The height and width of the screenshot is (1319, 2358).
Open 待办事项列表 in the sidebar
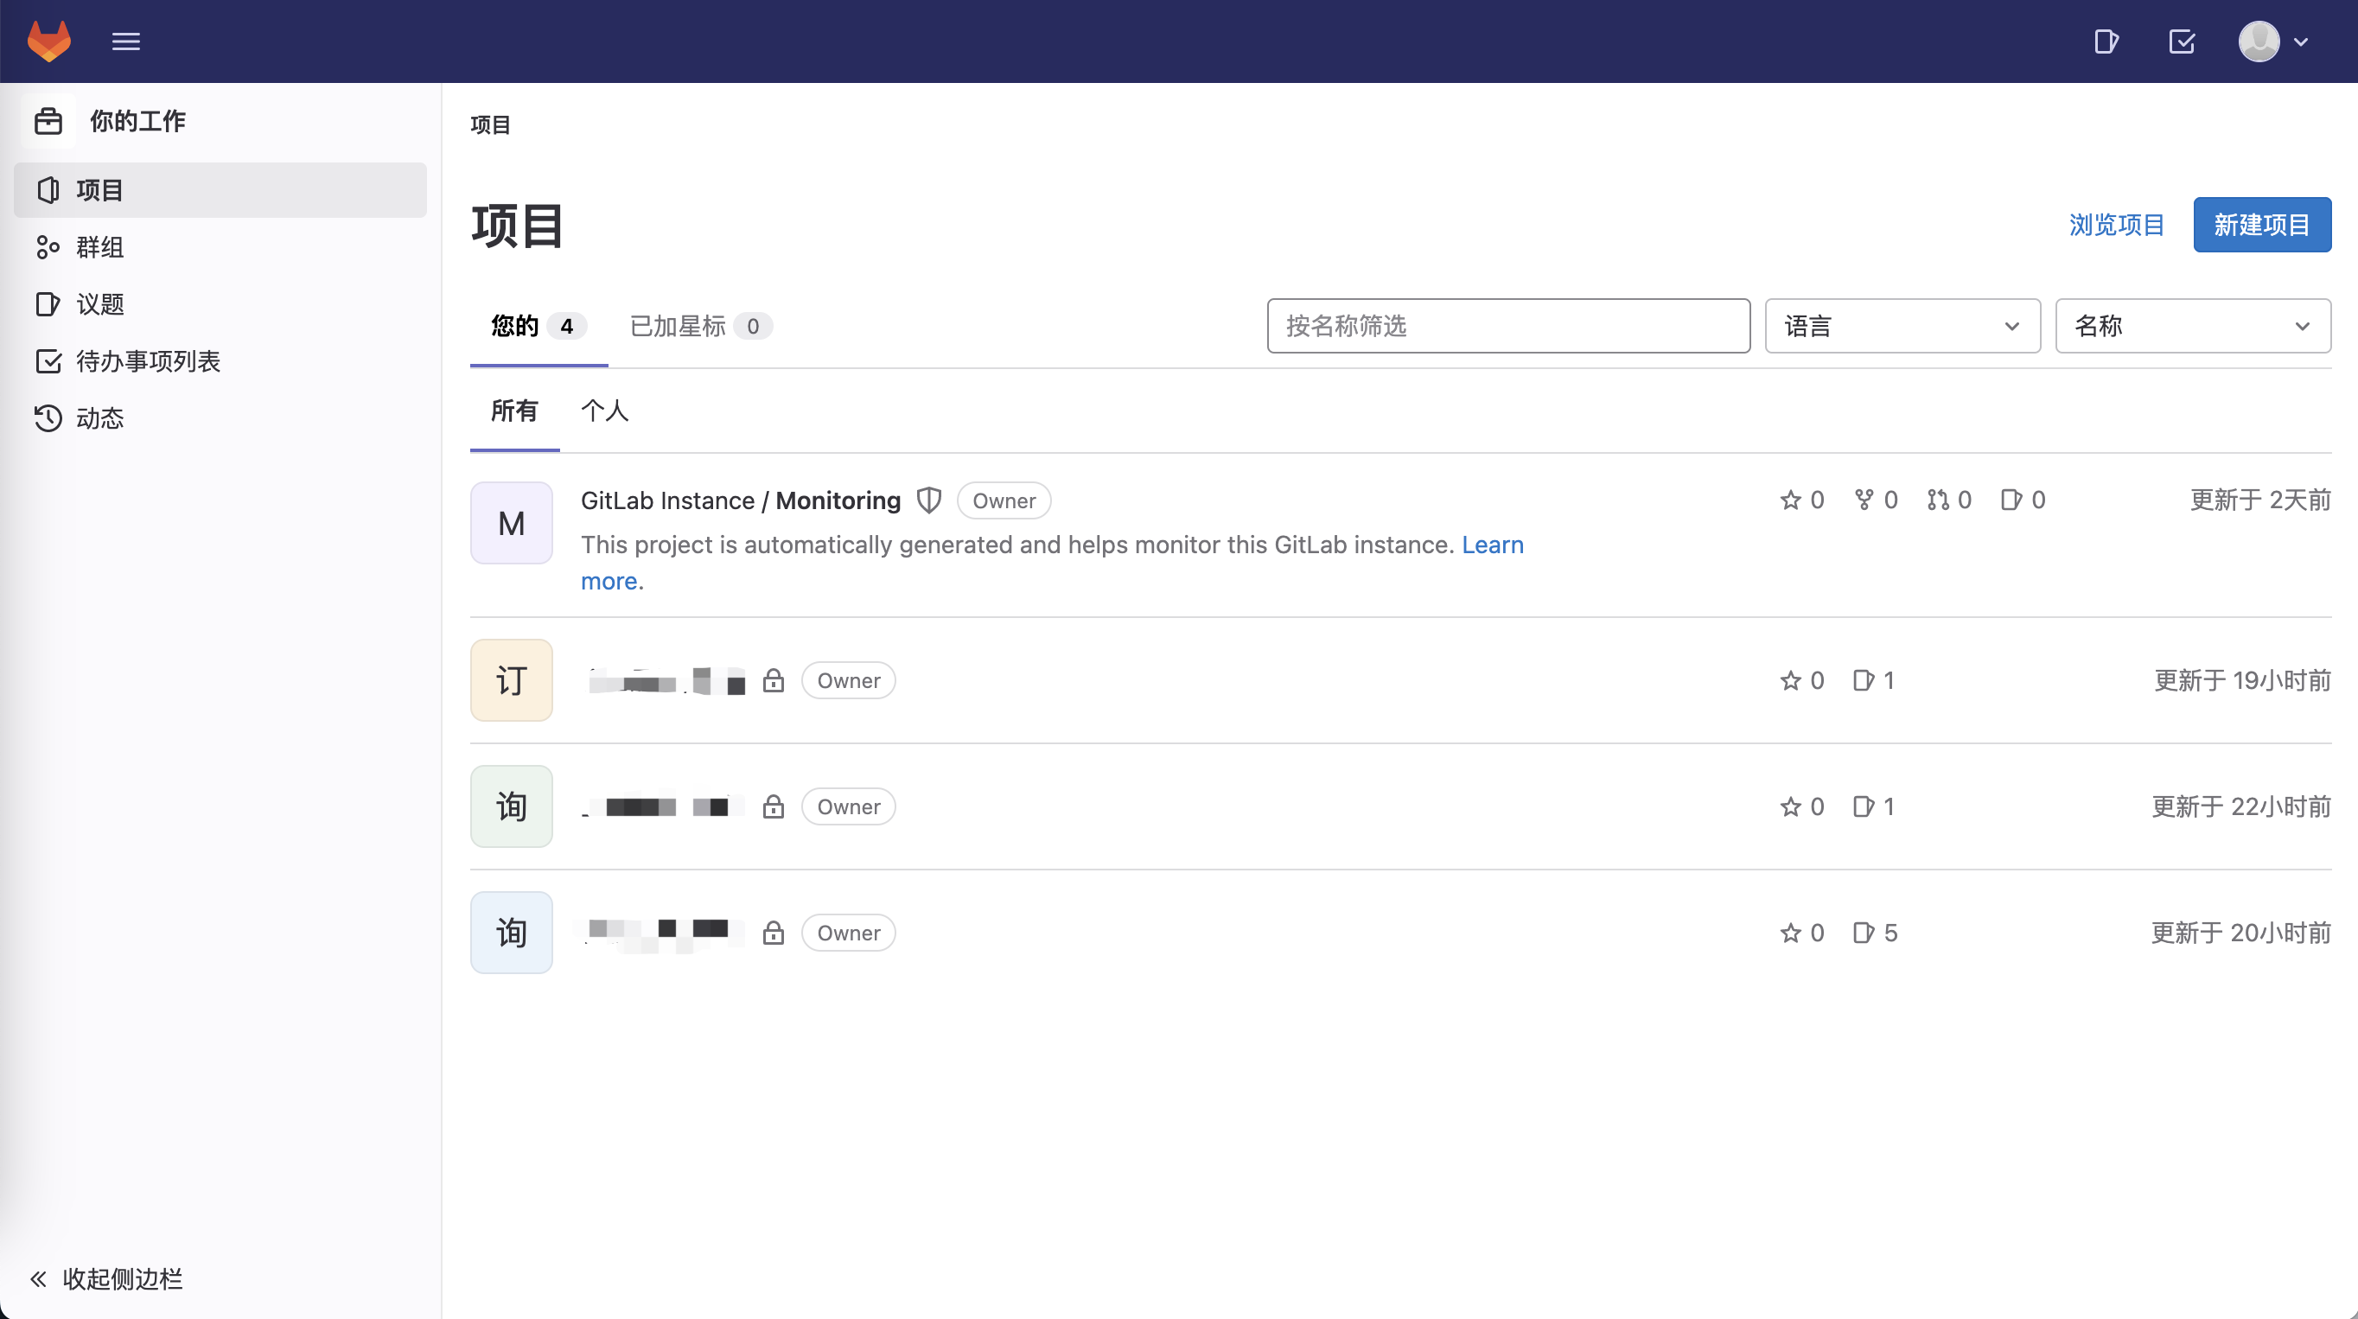pyautogui.click(x=220, y=360)
